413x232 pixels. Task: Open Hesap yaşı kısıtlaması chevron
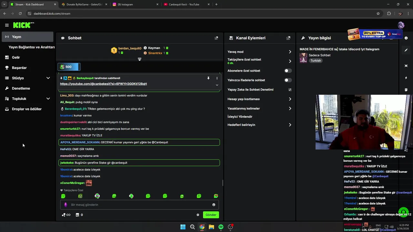(x=290, y=99)
